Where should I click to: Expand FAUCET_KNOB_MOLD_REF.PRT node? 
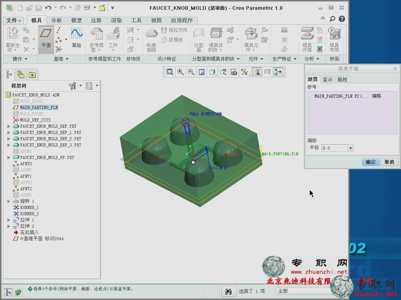tap(9, 126)
